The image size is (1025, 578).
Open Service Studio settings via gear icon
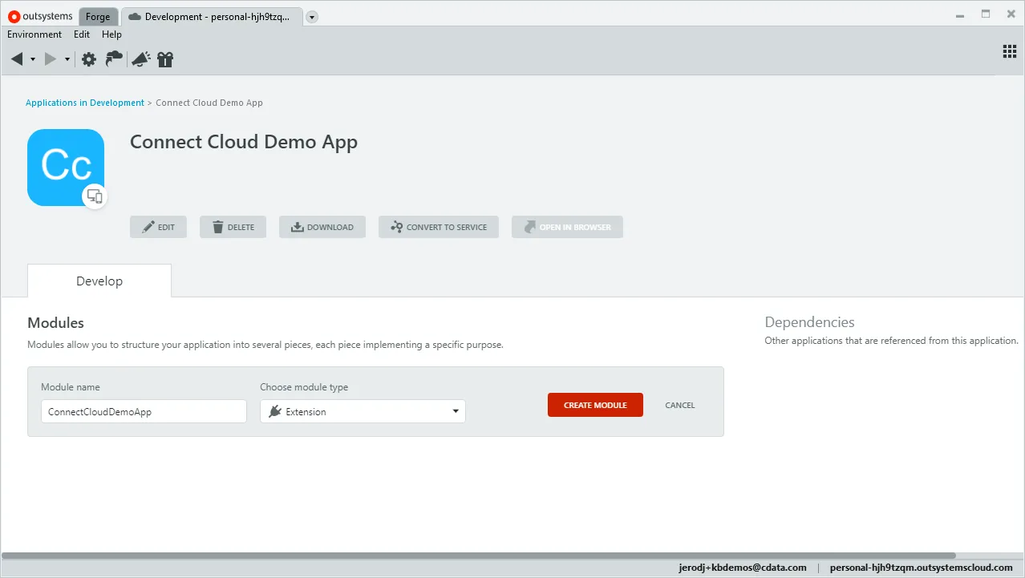coord(88,59)
